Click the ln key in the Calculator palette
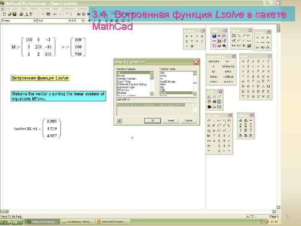This screenshot has width=301, height=226. [x=209, y=126]
